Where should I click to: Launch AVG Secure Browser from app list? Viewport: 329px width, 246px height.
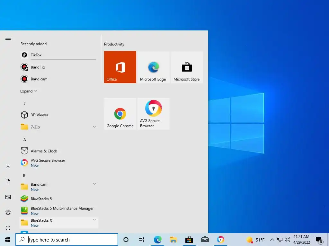[58, 163]
